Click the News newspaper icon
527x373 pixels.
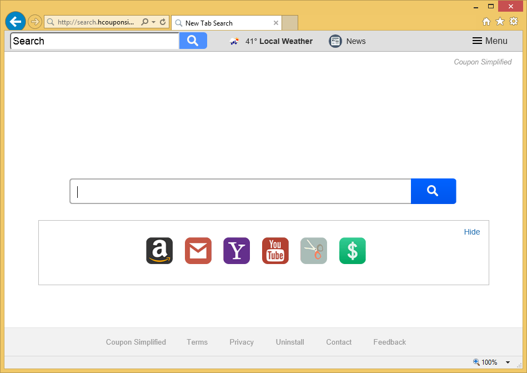335,41
